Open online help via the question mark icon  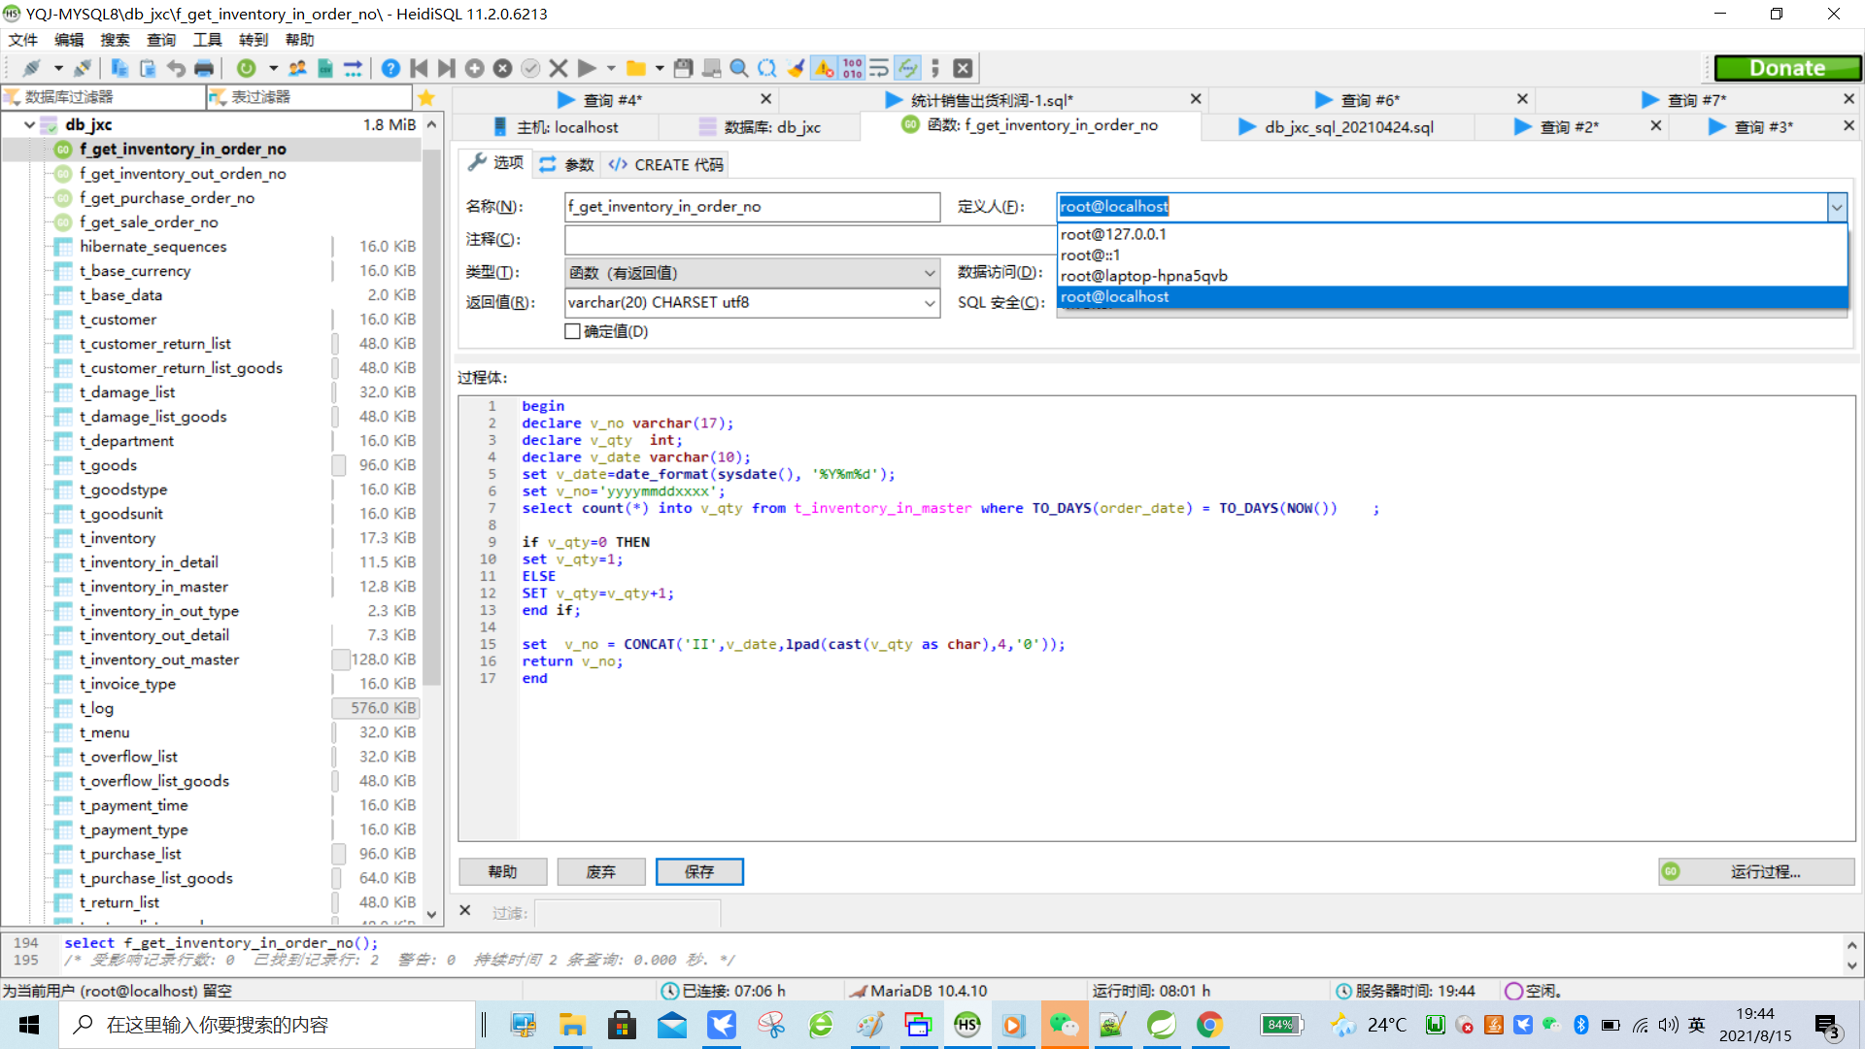[x=390, y=68]
